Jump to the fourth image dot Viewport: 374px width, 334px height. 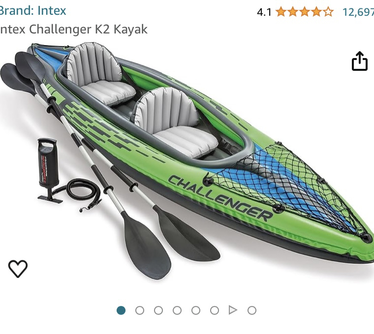[177, 310]
